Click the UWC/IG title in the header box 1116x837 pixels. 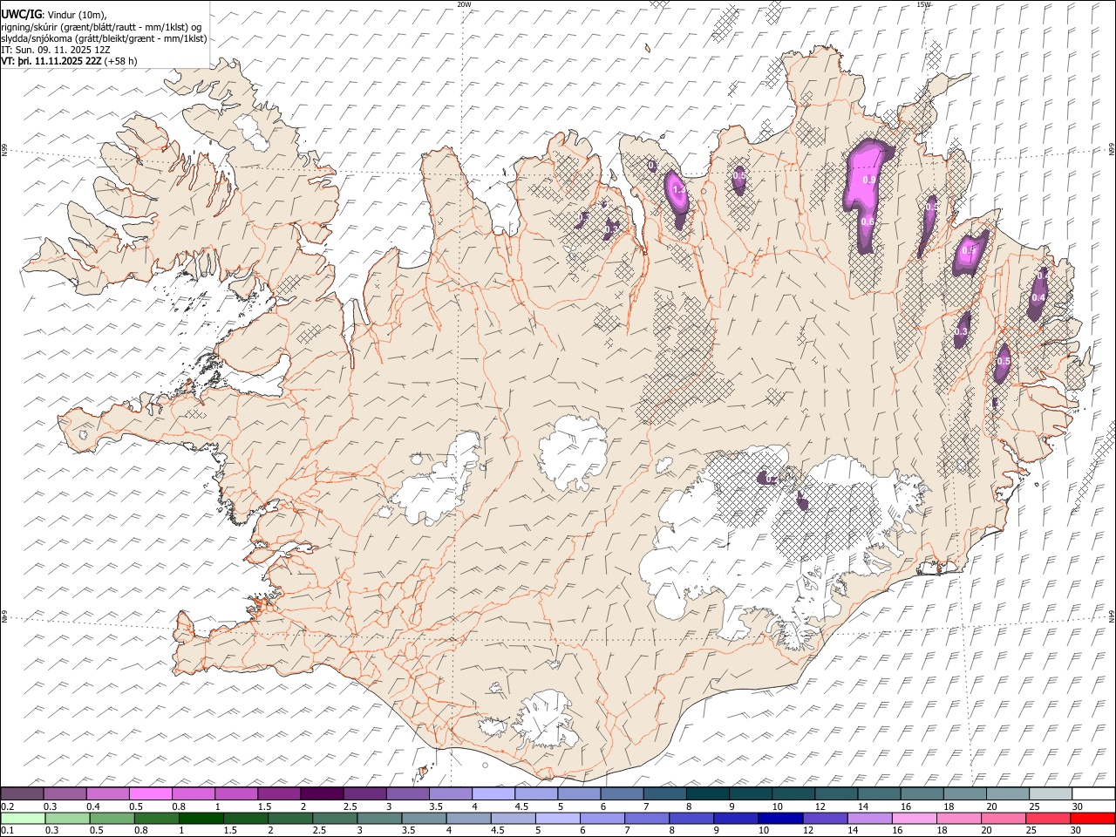pyautogui.click(x=22, y=13)
